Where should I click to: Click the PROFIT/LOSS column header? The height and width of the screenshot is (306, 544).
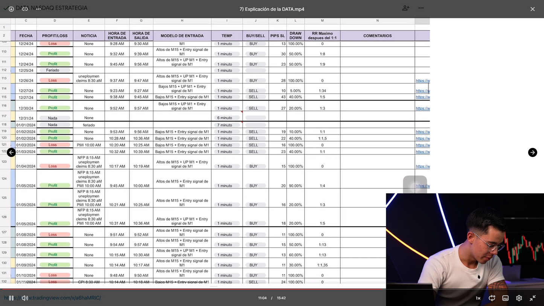click(x=55, y=36)
